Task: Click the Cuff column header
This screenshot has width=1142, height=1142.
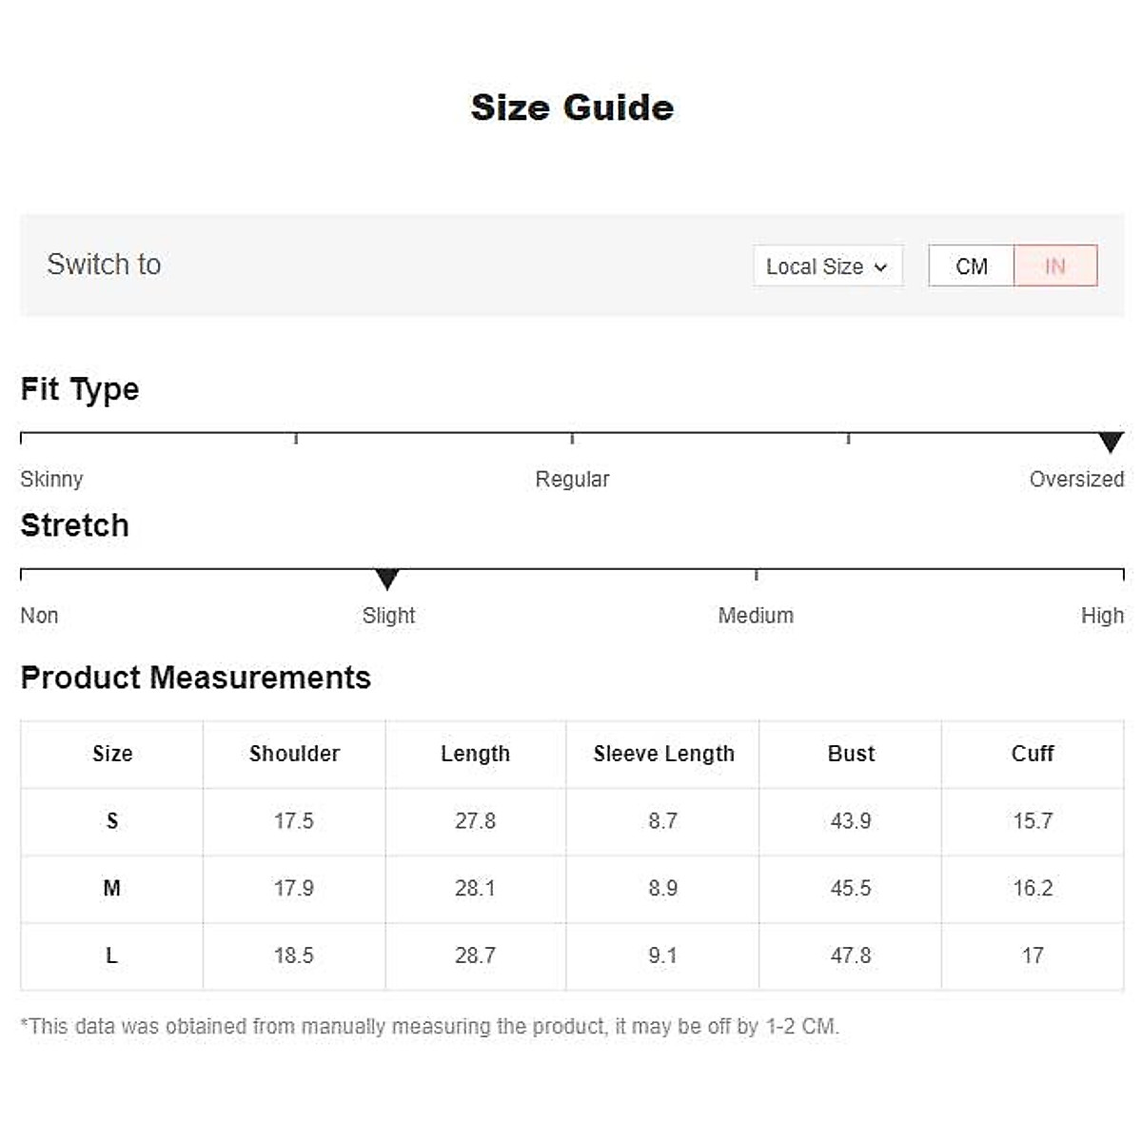Action: [x=1033, y=754]
